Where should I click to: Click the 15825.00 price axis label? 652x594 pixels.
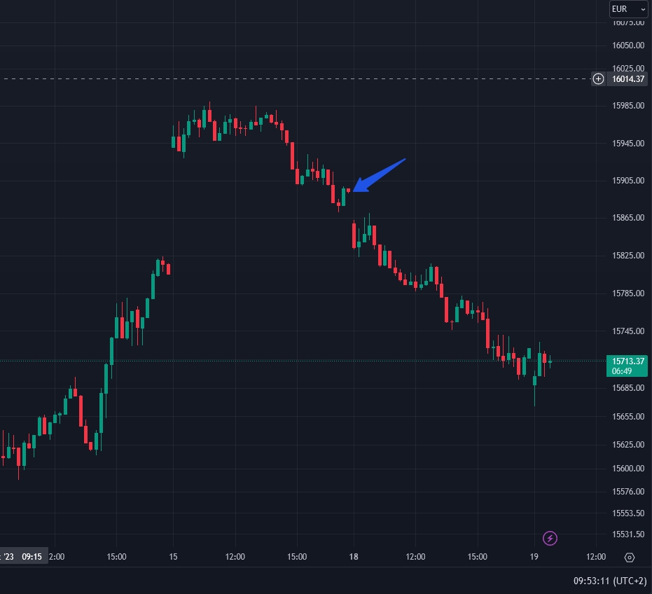pyautogui.click(x=628, y=256)
